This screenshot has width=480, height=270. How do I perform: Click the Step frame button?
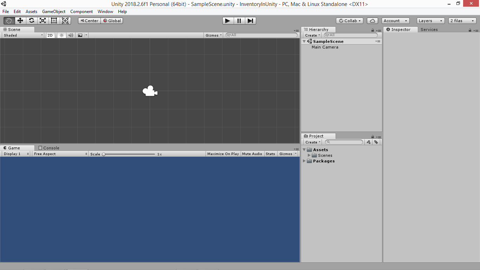pos(250,21)
